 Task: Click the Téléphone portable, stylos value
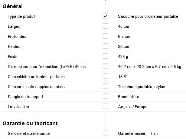point(141,87)
